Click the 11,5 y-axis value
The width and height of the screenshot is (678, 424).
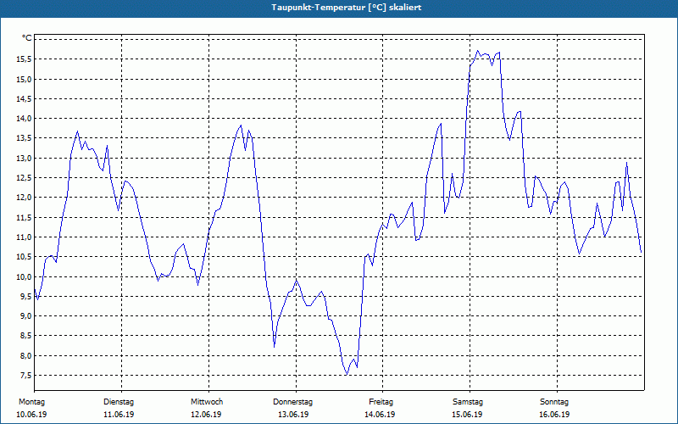click(x=24, y=218)
